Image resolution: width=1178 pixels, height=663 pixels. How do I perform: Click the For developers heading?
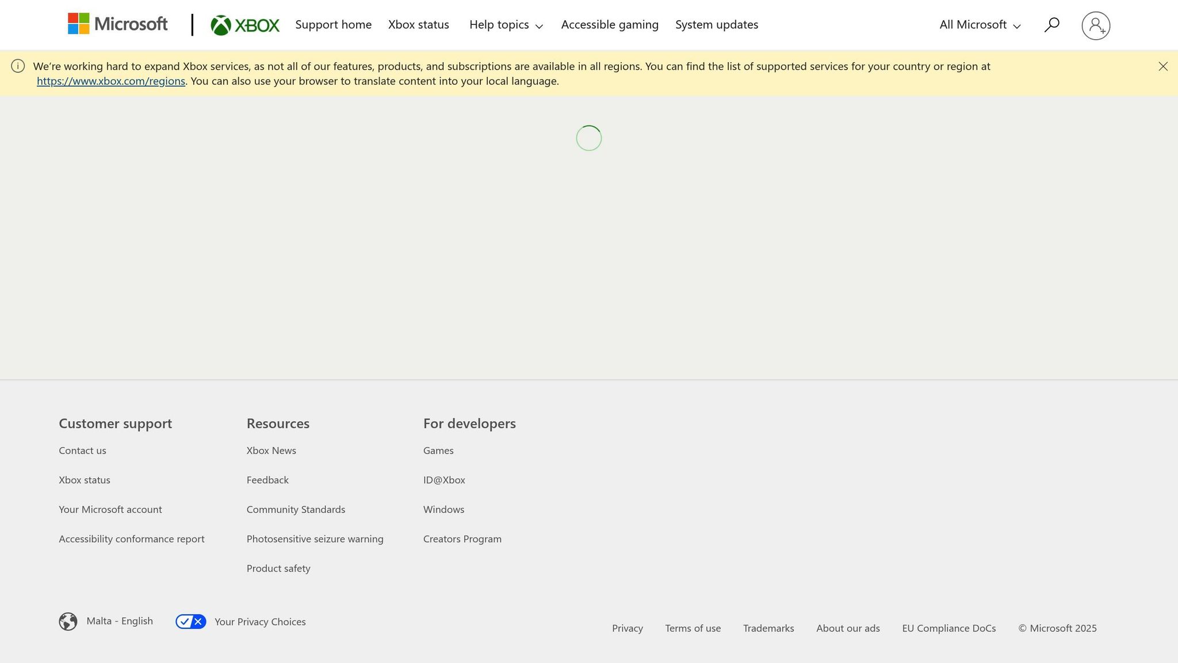[469, 424]
